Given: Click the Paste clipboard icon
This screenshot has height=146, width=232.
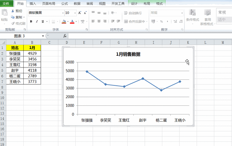Looking at the screenshot, I should tap(4, 13).
